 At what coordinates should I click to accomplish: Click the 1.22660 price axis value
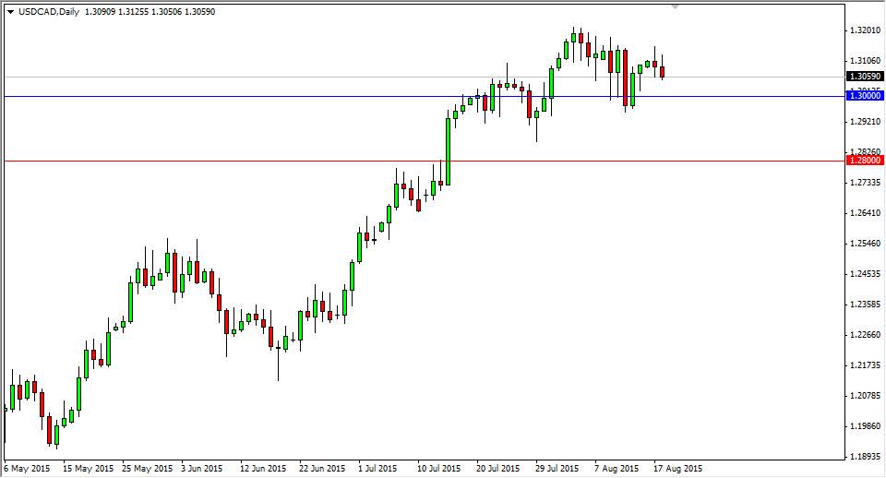(865, 335)
